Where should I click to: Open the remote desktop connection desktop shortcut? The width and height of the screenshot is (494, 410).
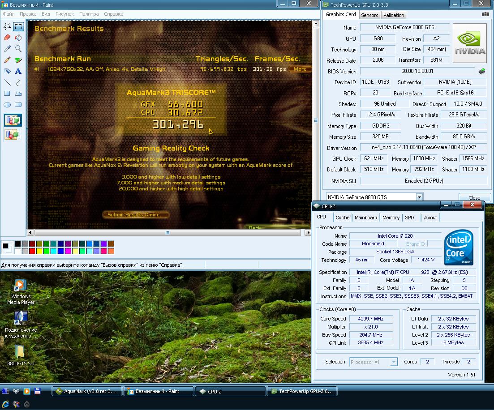pyautogui.click(x=21, y=325)
